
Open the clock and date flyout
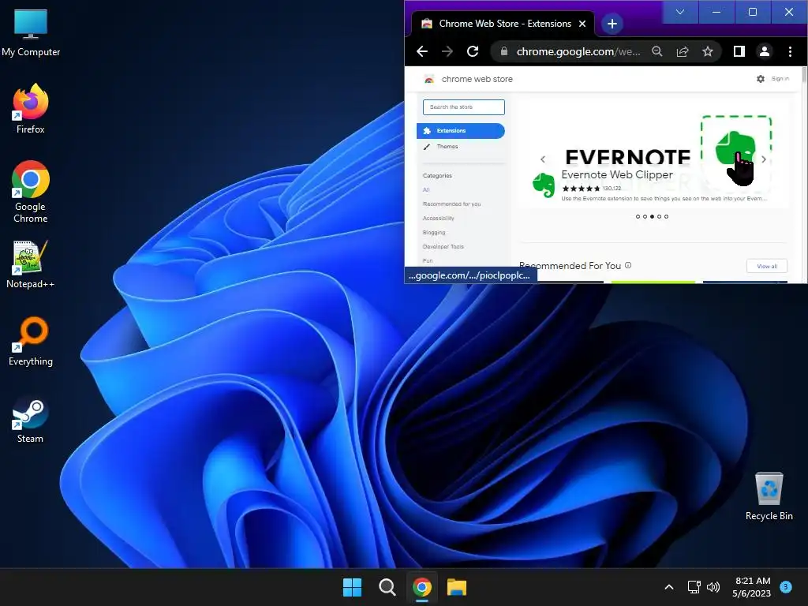pyautogui.click(x=751, y=587)
